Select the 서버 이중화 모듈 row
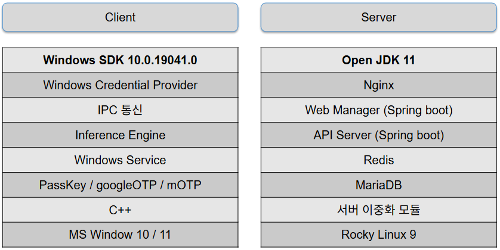Viewport: 500px width, 250px height. pyautogui.click(x=378, y=210)
